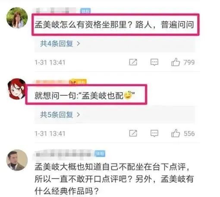Open reply on the 799-like comment
Image resolution: width=220 pixels, height=197 pixels.
154,62
